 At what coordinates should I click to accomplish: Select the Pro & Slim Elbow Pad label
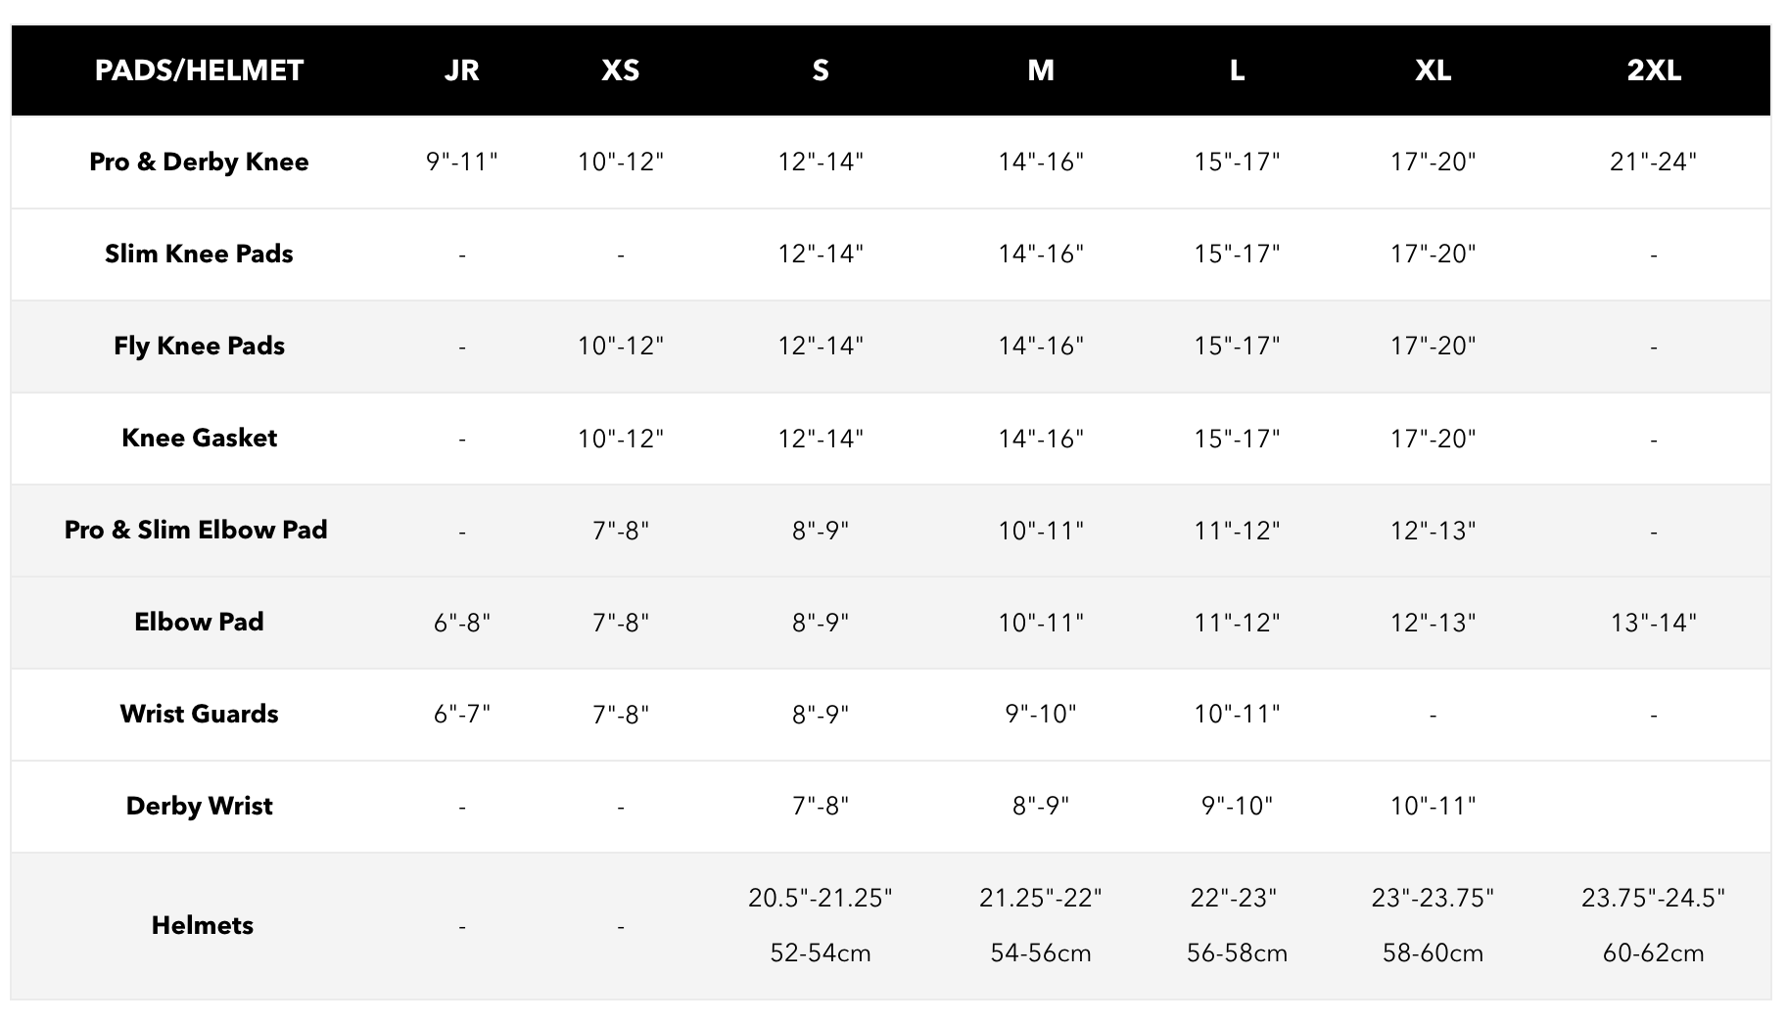coord(196,530)
